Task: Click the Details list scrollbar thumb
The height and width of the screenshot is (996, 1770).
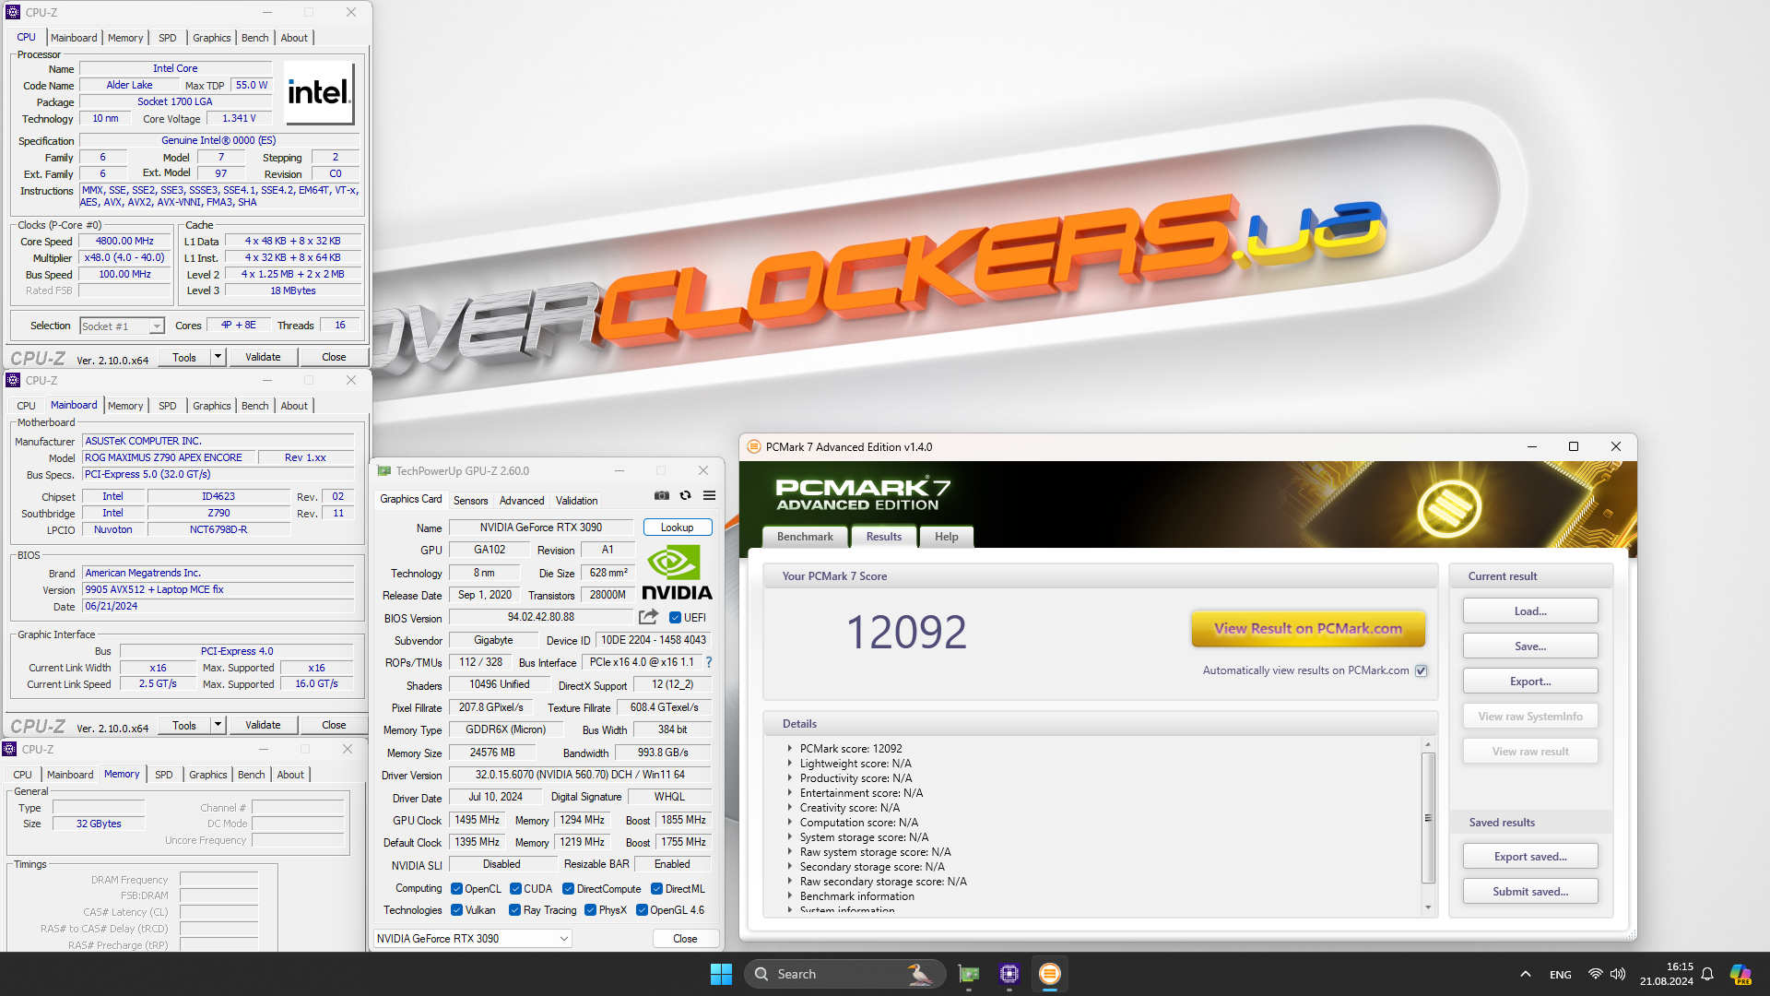Action: [x=1428, y=817]
